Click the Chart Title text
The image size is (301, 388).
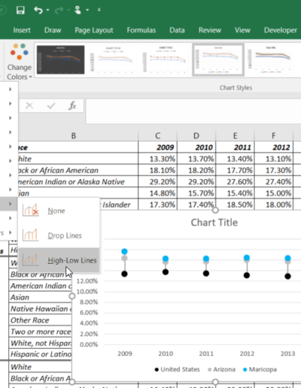tap(214, 223)
